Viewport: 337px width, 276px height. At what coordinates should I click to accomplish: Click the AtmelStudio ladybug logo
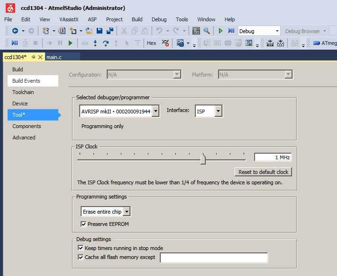pos(10,8)
